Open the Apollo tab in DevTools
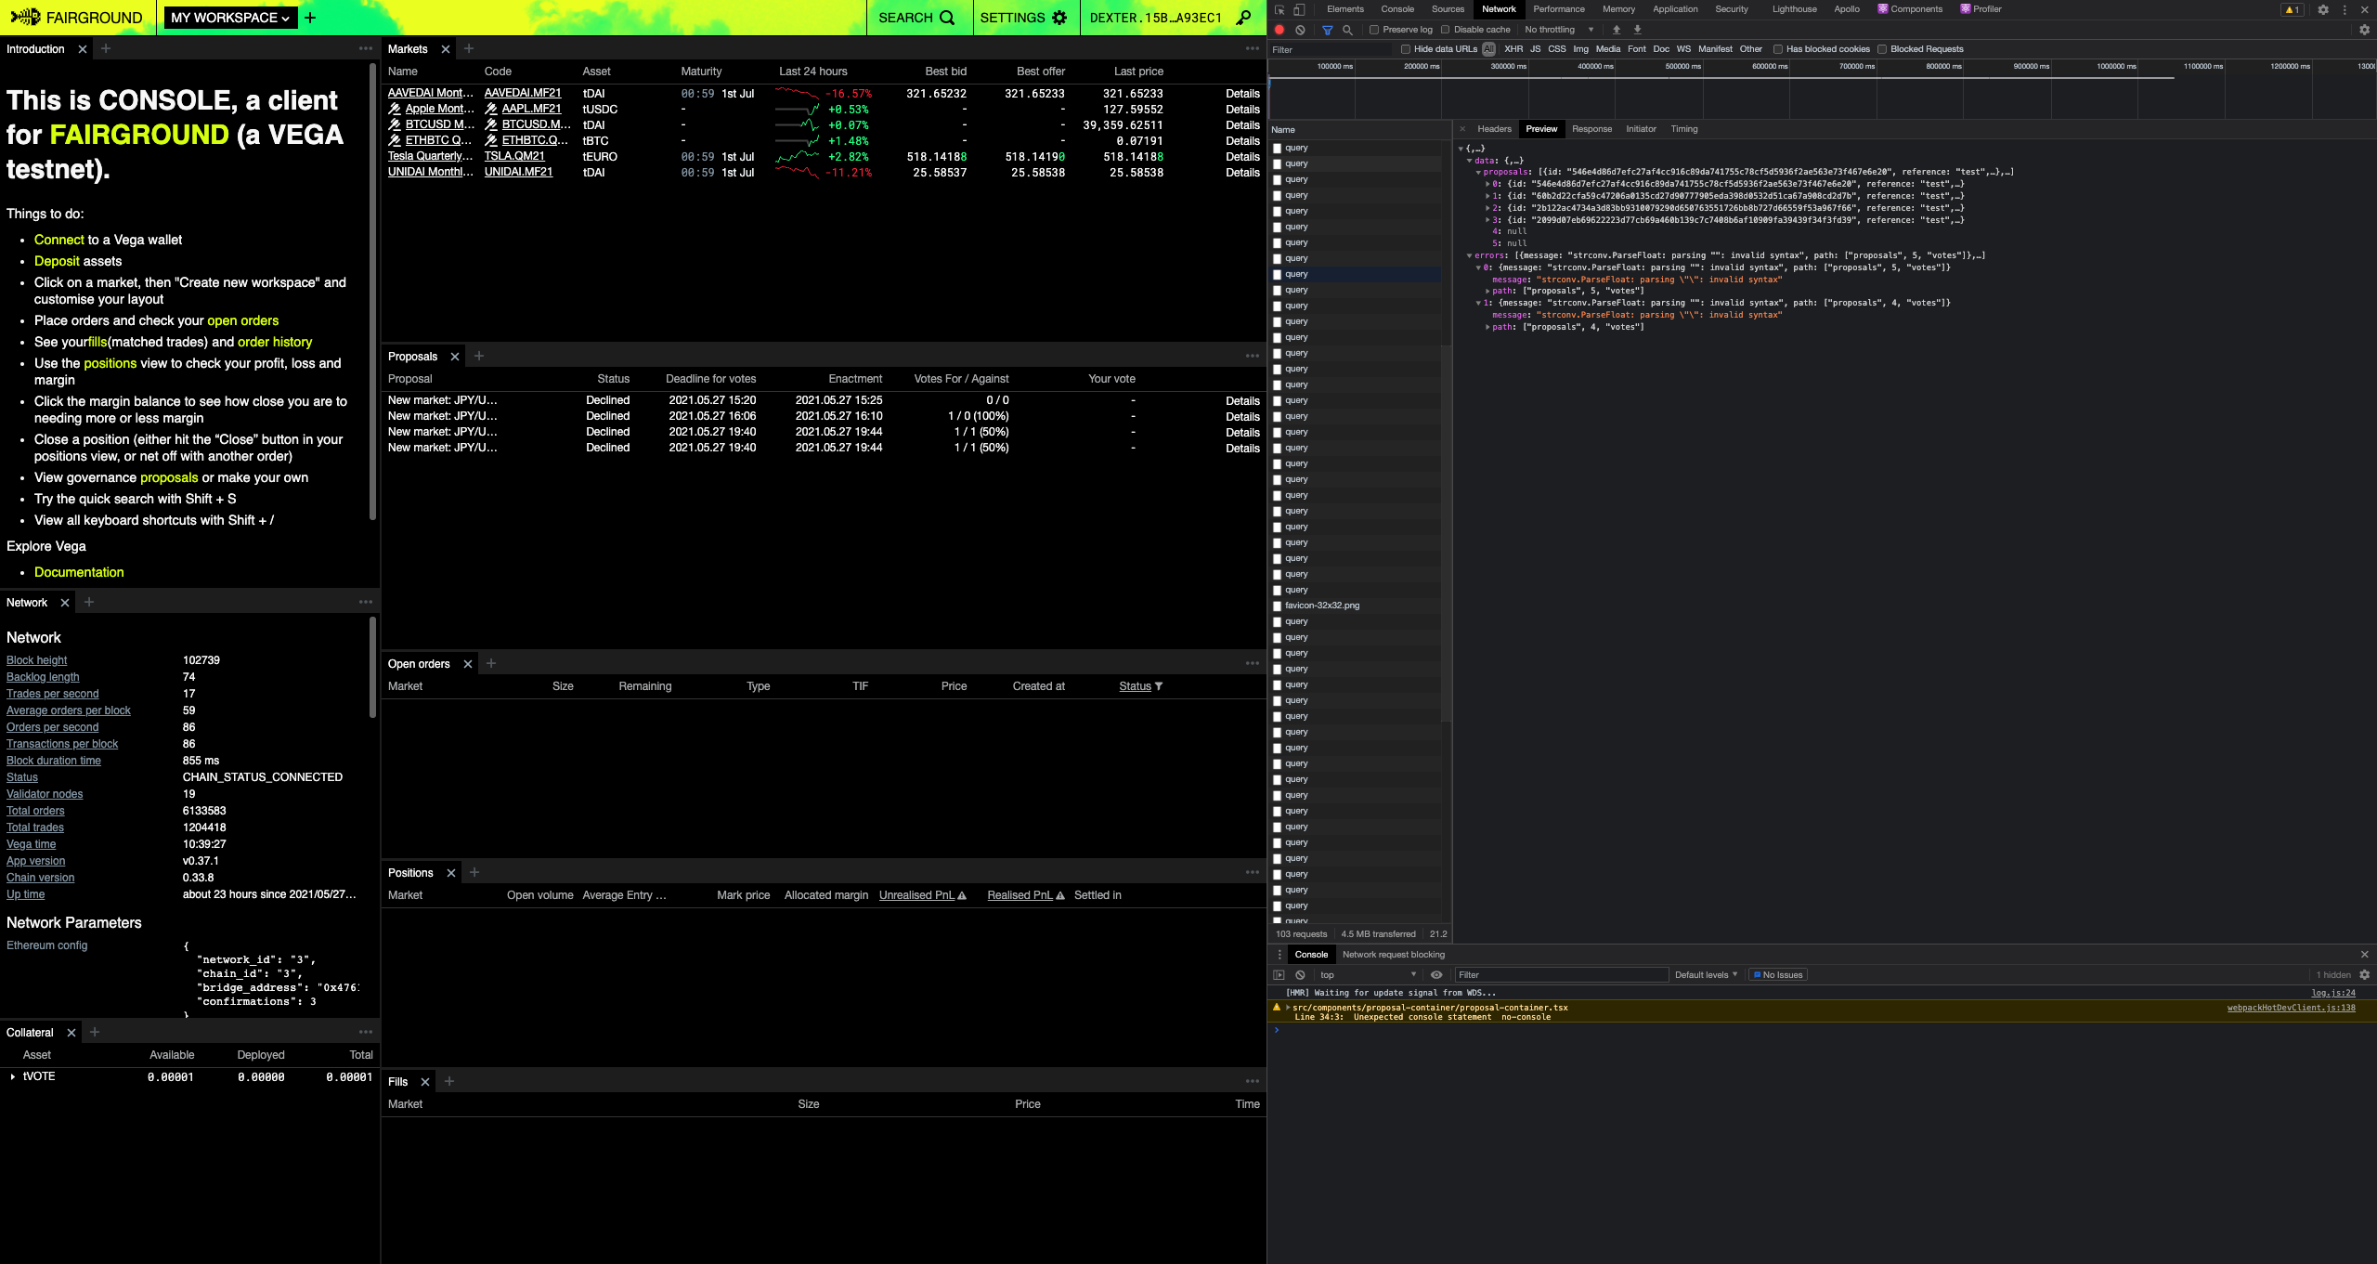2377x1264 pixels. coord(1847,9)
